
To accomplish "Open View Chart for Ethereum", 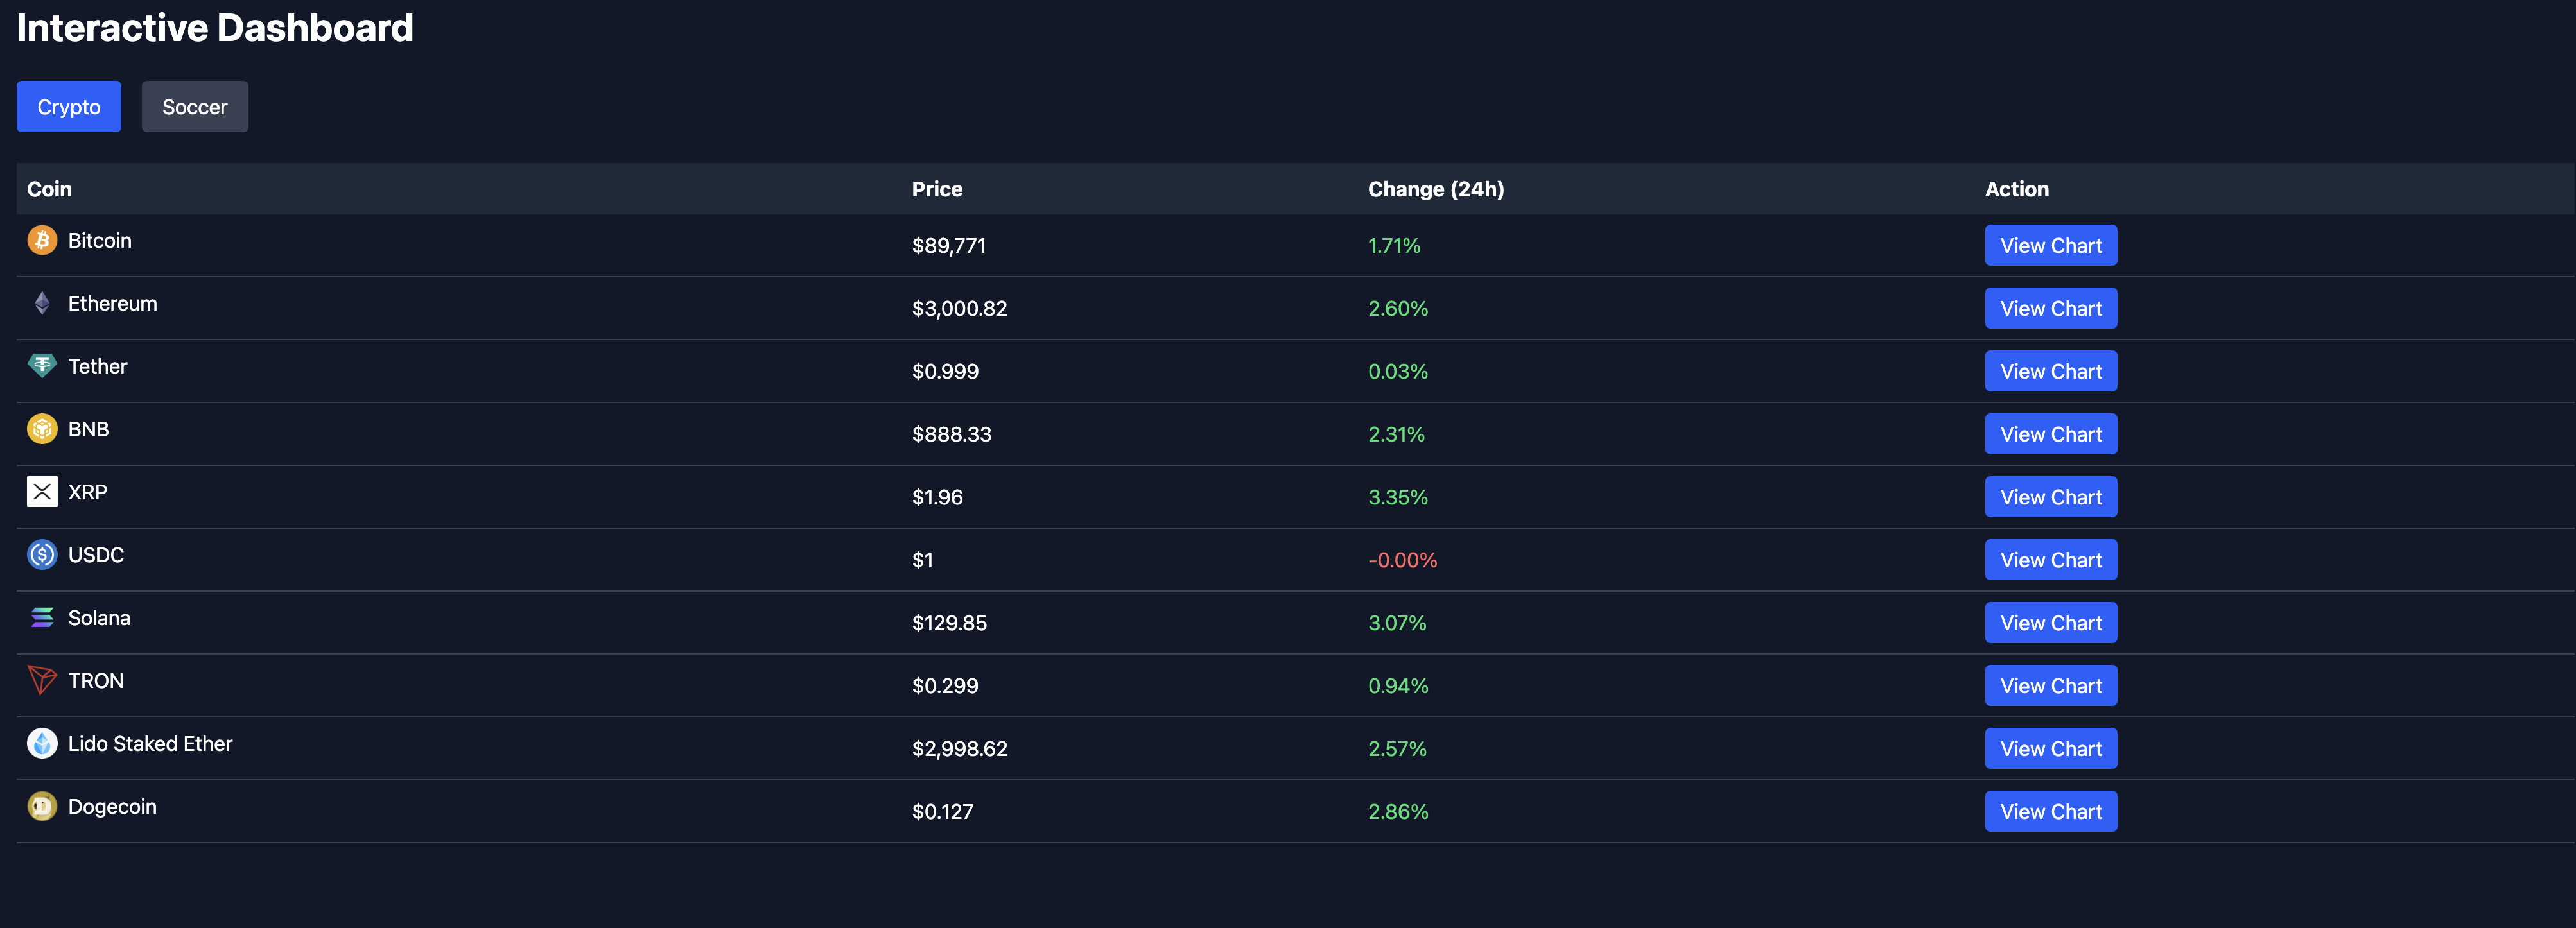I will tap(2050, 308).
